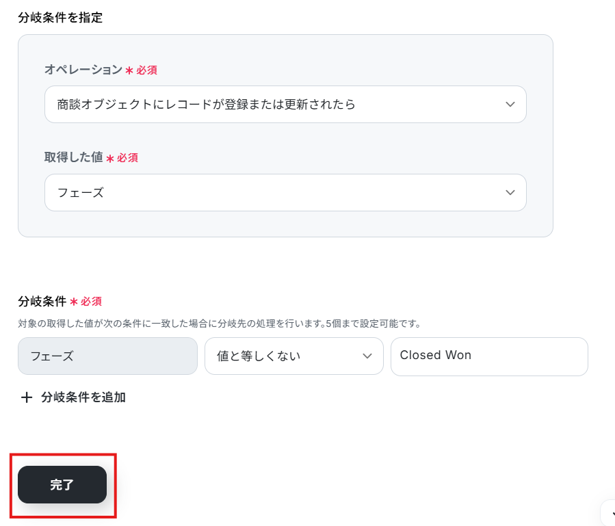The width and height of the screenshot is (615, 526).
Task: Click the chevron in 値と等しくない selector
Action: (367, 356)
